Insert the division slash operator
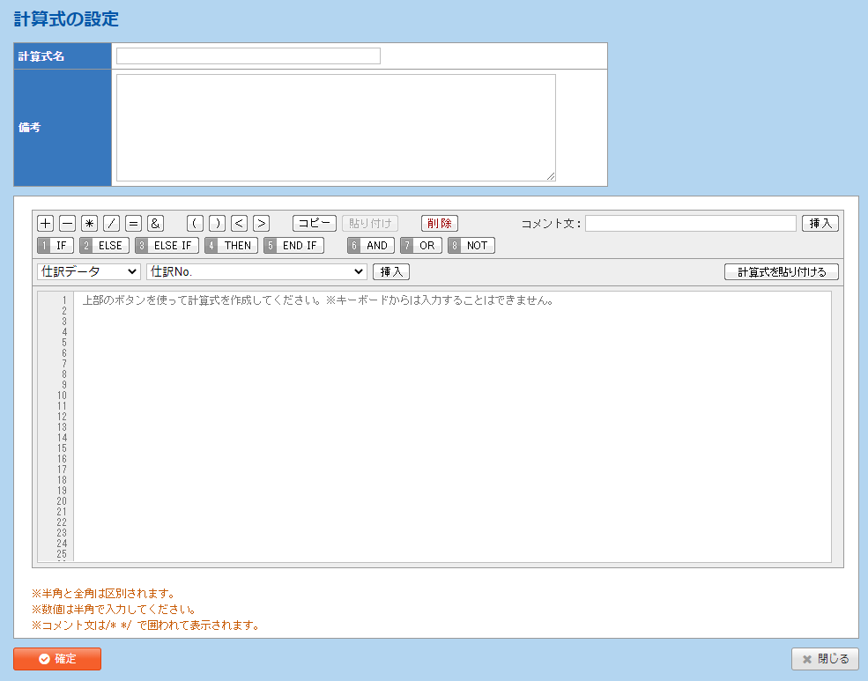This screenshot has width=868, height=681. point(112,223)
